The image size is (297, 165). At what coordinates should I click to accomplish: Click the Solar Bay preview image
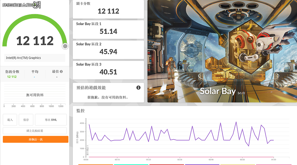222,51
